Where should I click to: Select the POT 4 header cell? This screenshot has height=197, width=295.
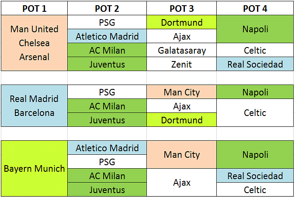click(255, 8)
